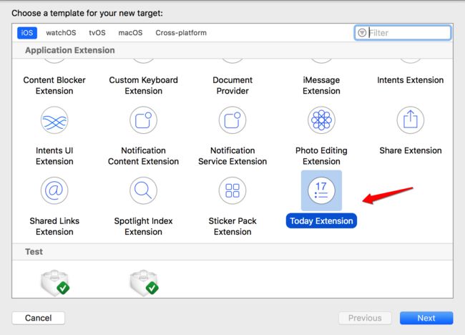This screenshot has height=335, width=465.
Task: Pick the Spotlight Index Extension magnifier icon
Action: pos(144,190)
